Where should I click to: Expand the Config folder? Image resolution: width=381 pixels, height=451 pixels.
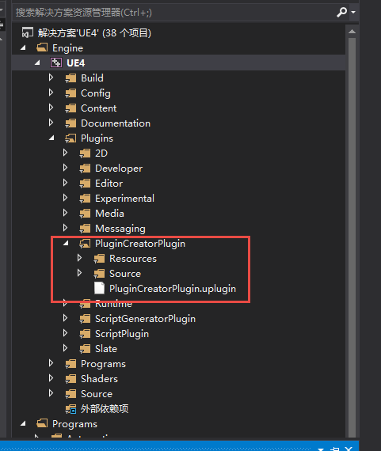tap(51, 93)
